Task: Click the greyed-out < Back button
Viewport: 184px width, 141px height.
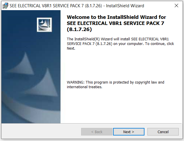Action: pyautogui.click(x=97, y=132)
